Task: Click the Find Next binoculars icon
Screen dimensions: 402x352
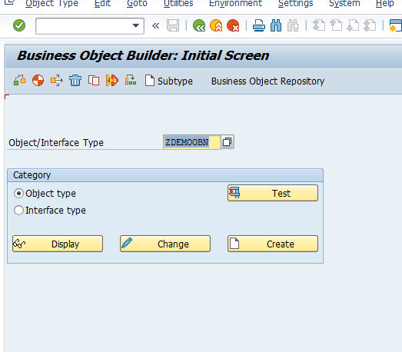Action: [x=293, y=25]
